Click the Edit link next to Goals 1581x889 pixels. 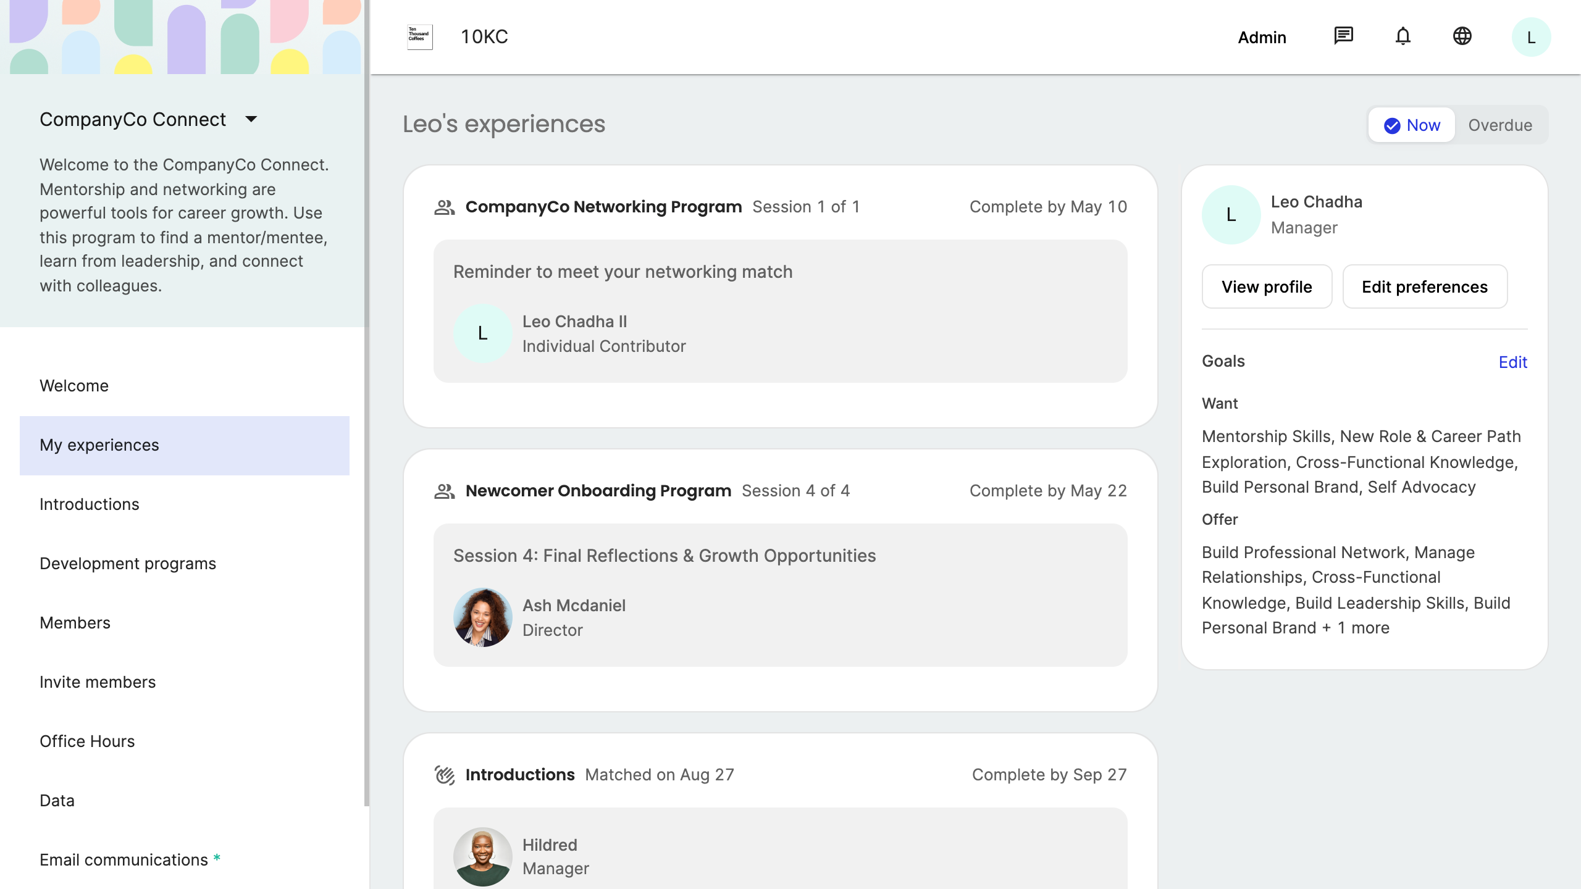click(x=1512, y=362)
